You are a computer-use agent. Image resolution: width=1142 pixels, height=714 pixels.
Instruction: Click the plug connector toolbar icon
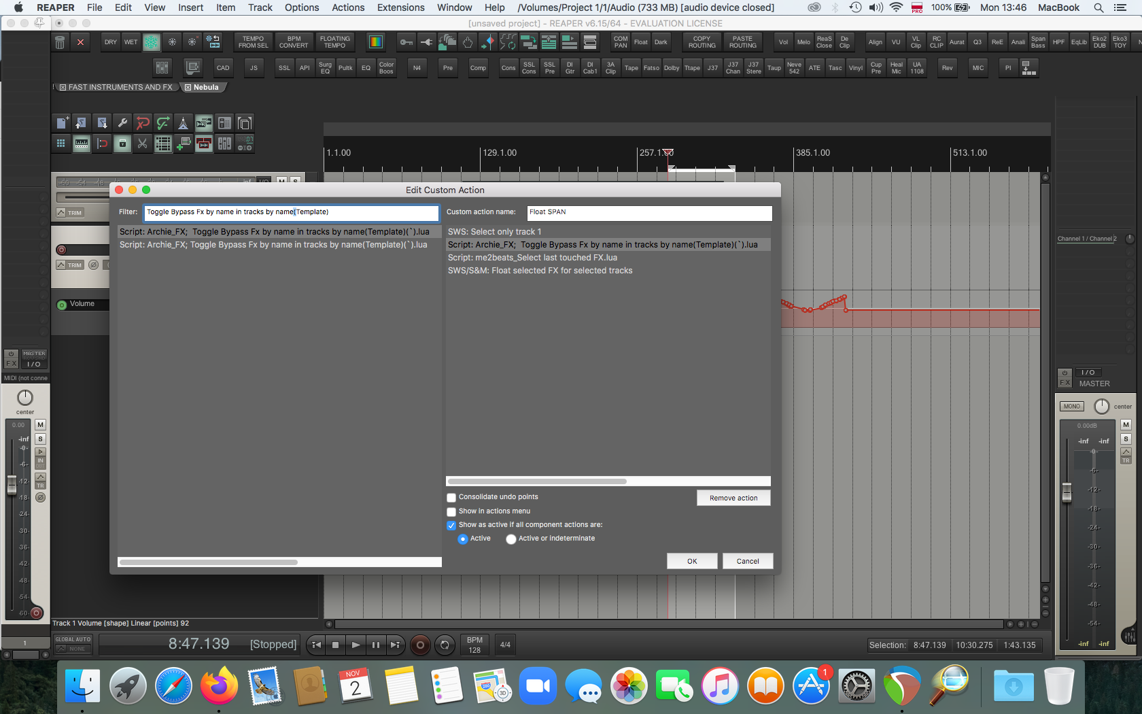pos(426,42)
